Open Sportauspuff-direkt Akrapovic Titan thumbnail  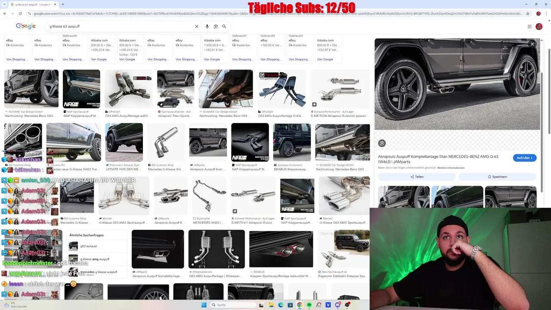click(176, 89)
